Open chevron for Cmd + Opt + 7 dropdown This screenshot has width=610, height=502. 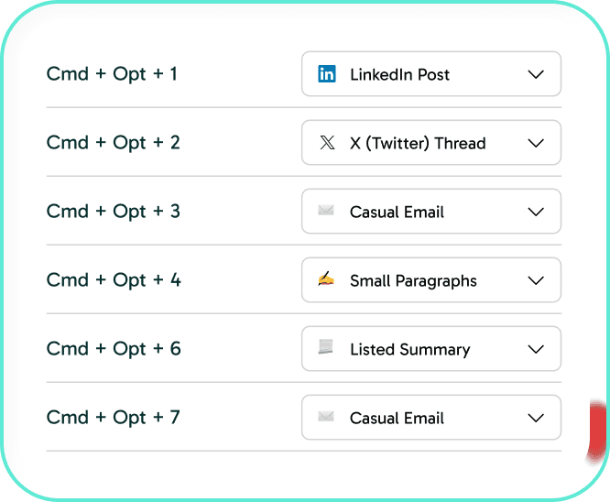(x=537, y=418)
